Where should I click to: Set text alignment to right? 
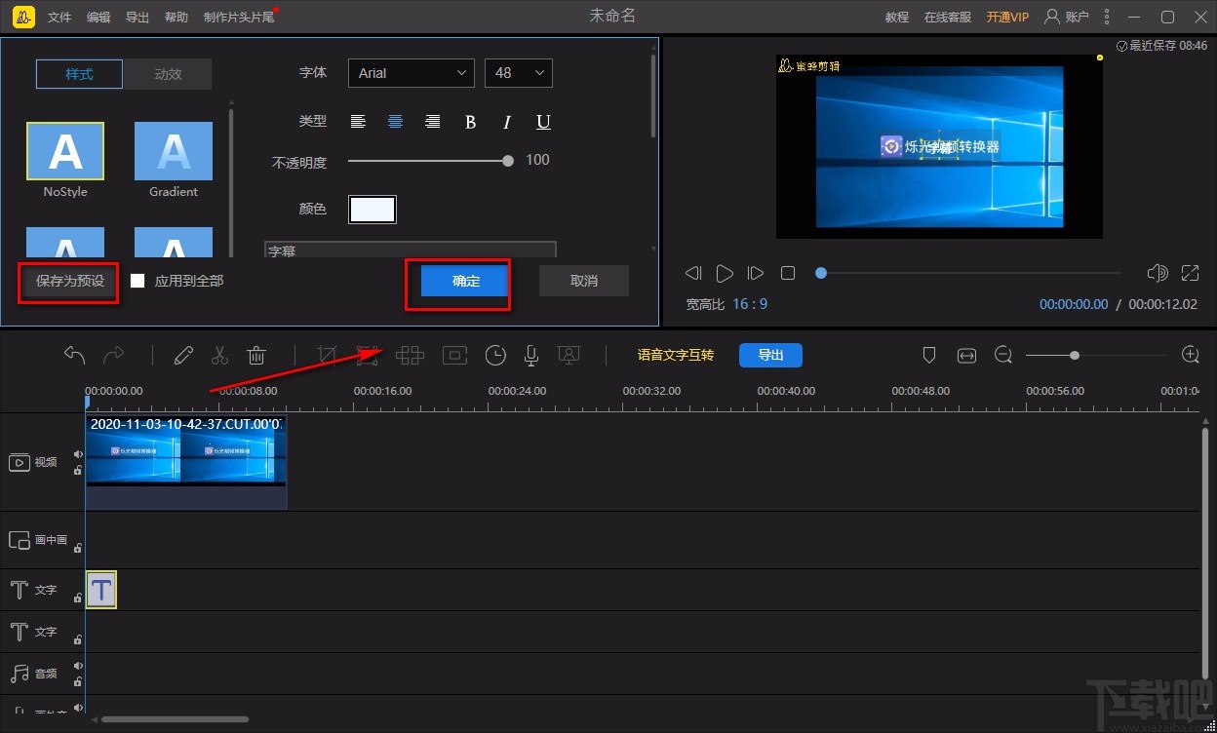[x=432, y=122]
